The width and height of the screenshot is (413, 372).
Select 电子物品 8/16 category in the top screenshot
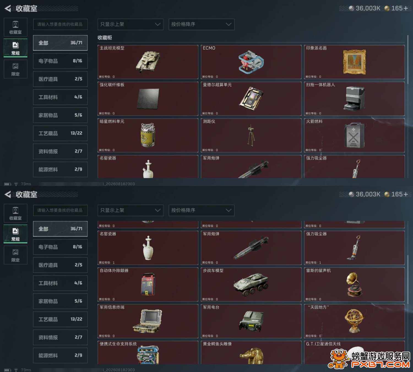pos(60,61)
